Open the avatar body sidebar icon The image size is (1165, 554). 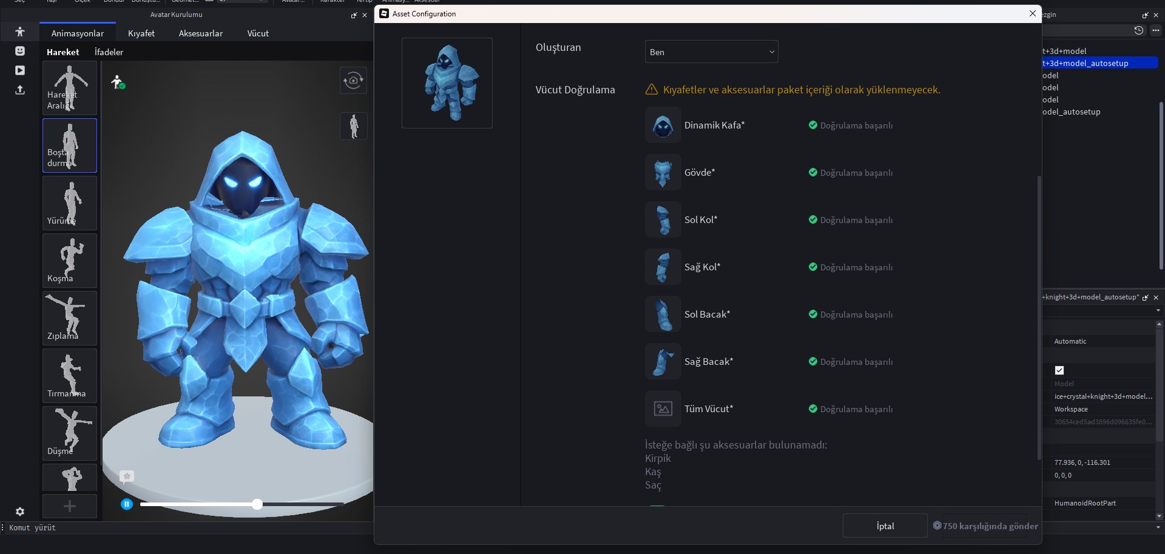click(x=20, y=32)
